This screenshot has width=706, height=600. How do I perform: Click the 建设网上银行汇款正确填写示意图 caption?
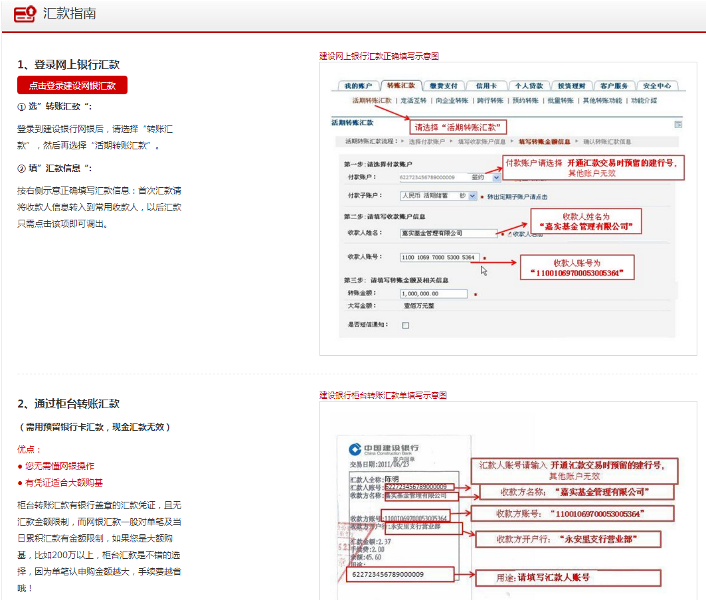pyautogui.click(x=379, y=56)
